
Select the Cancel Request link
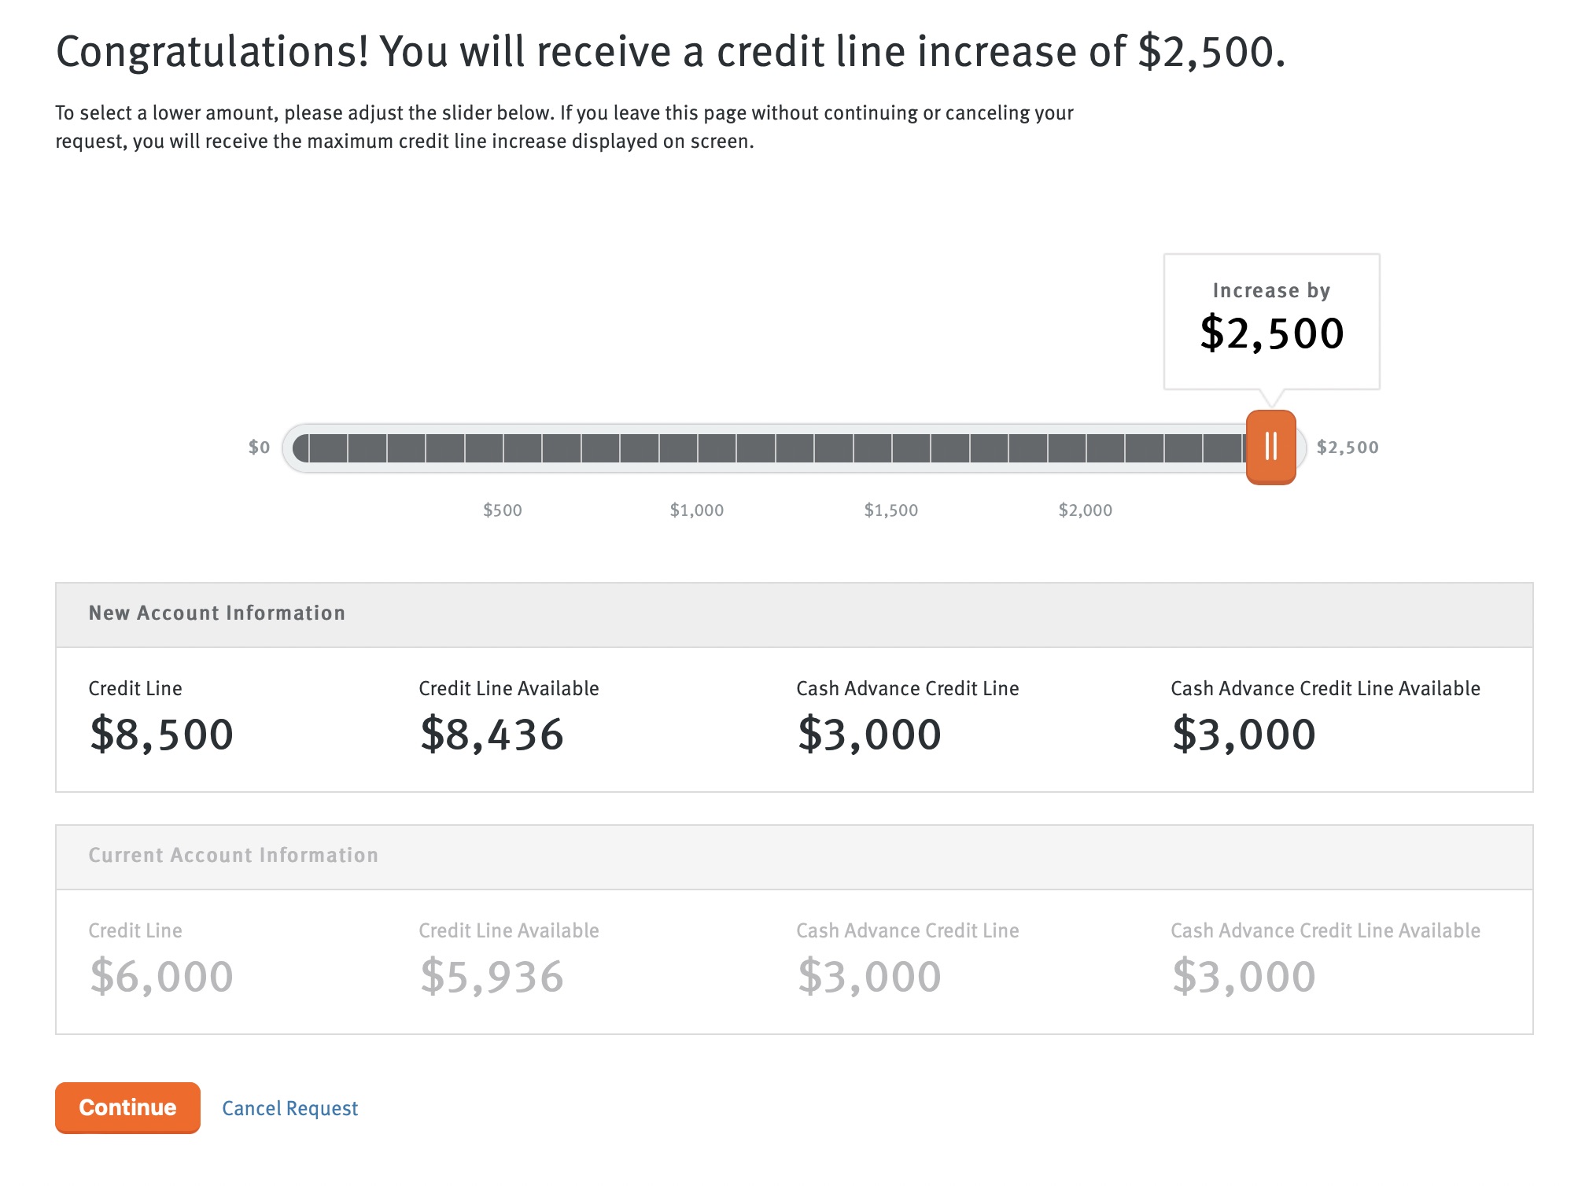pos(290,1108)
